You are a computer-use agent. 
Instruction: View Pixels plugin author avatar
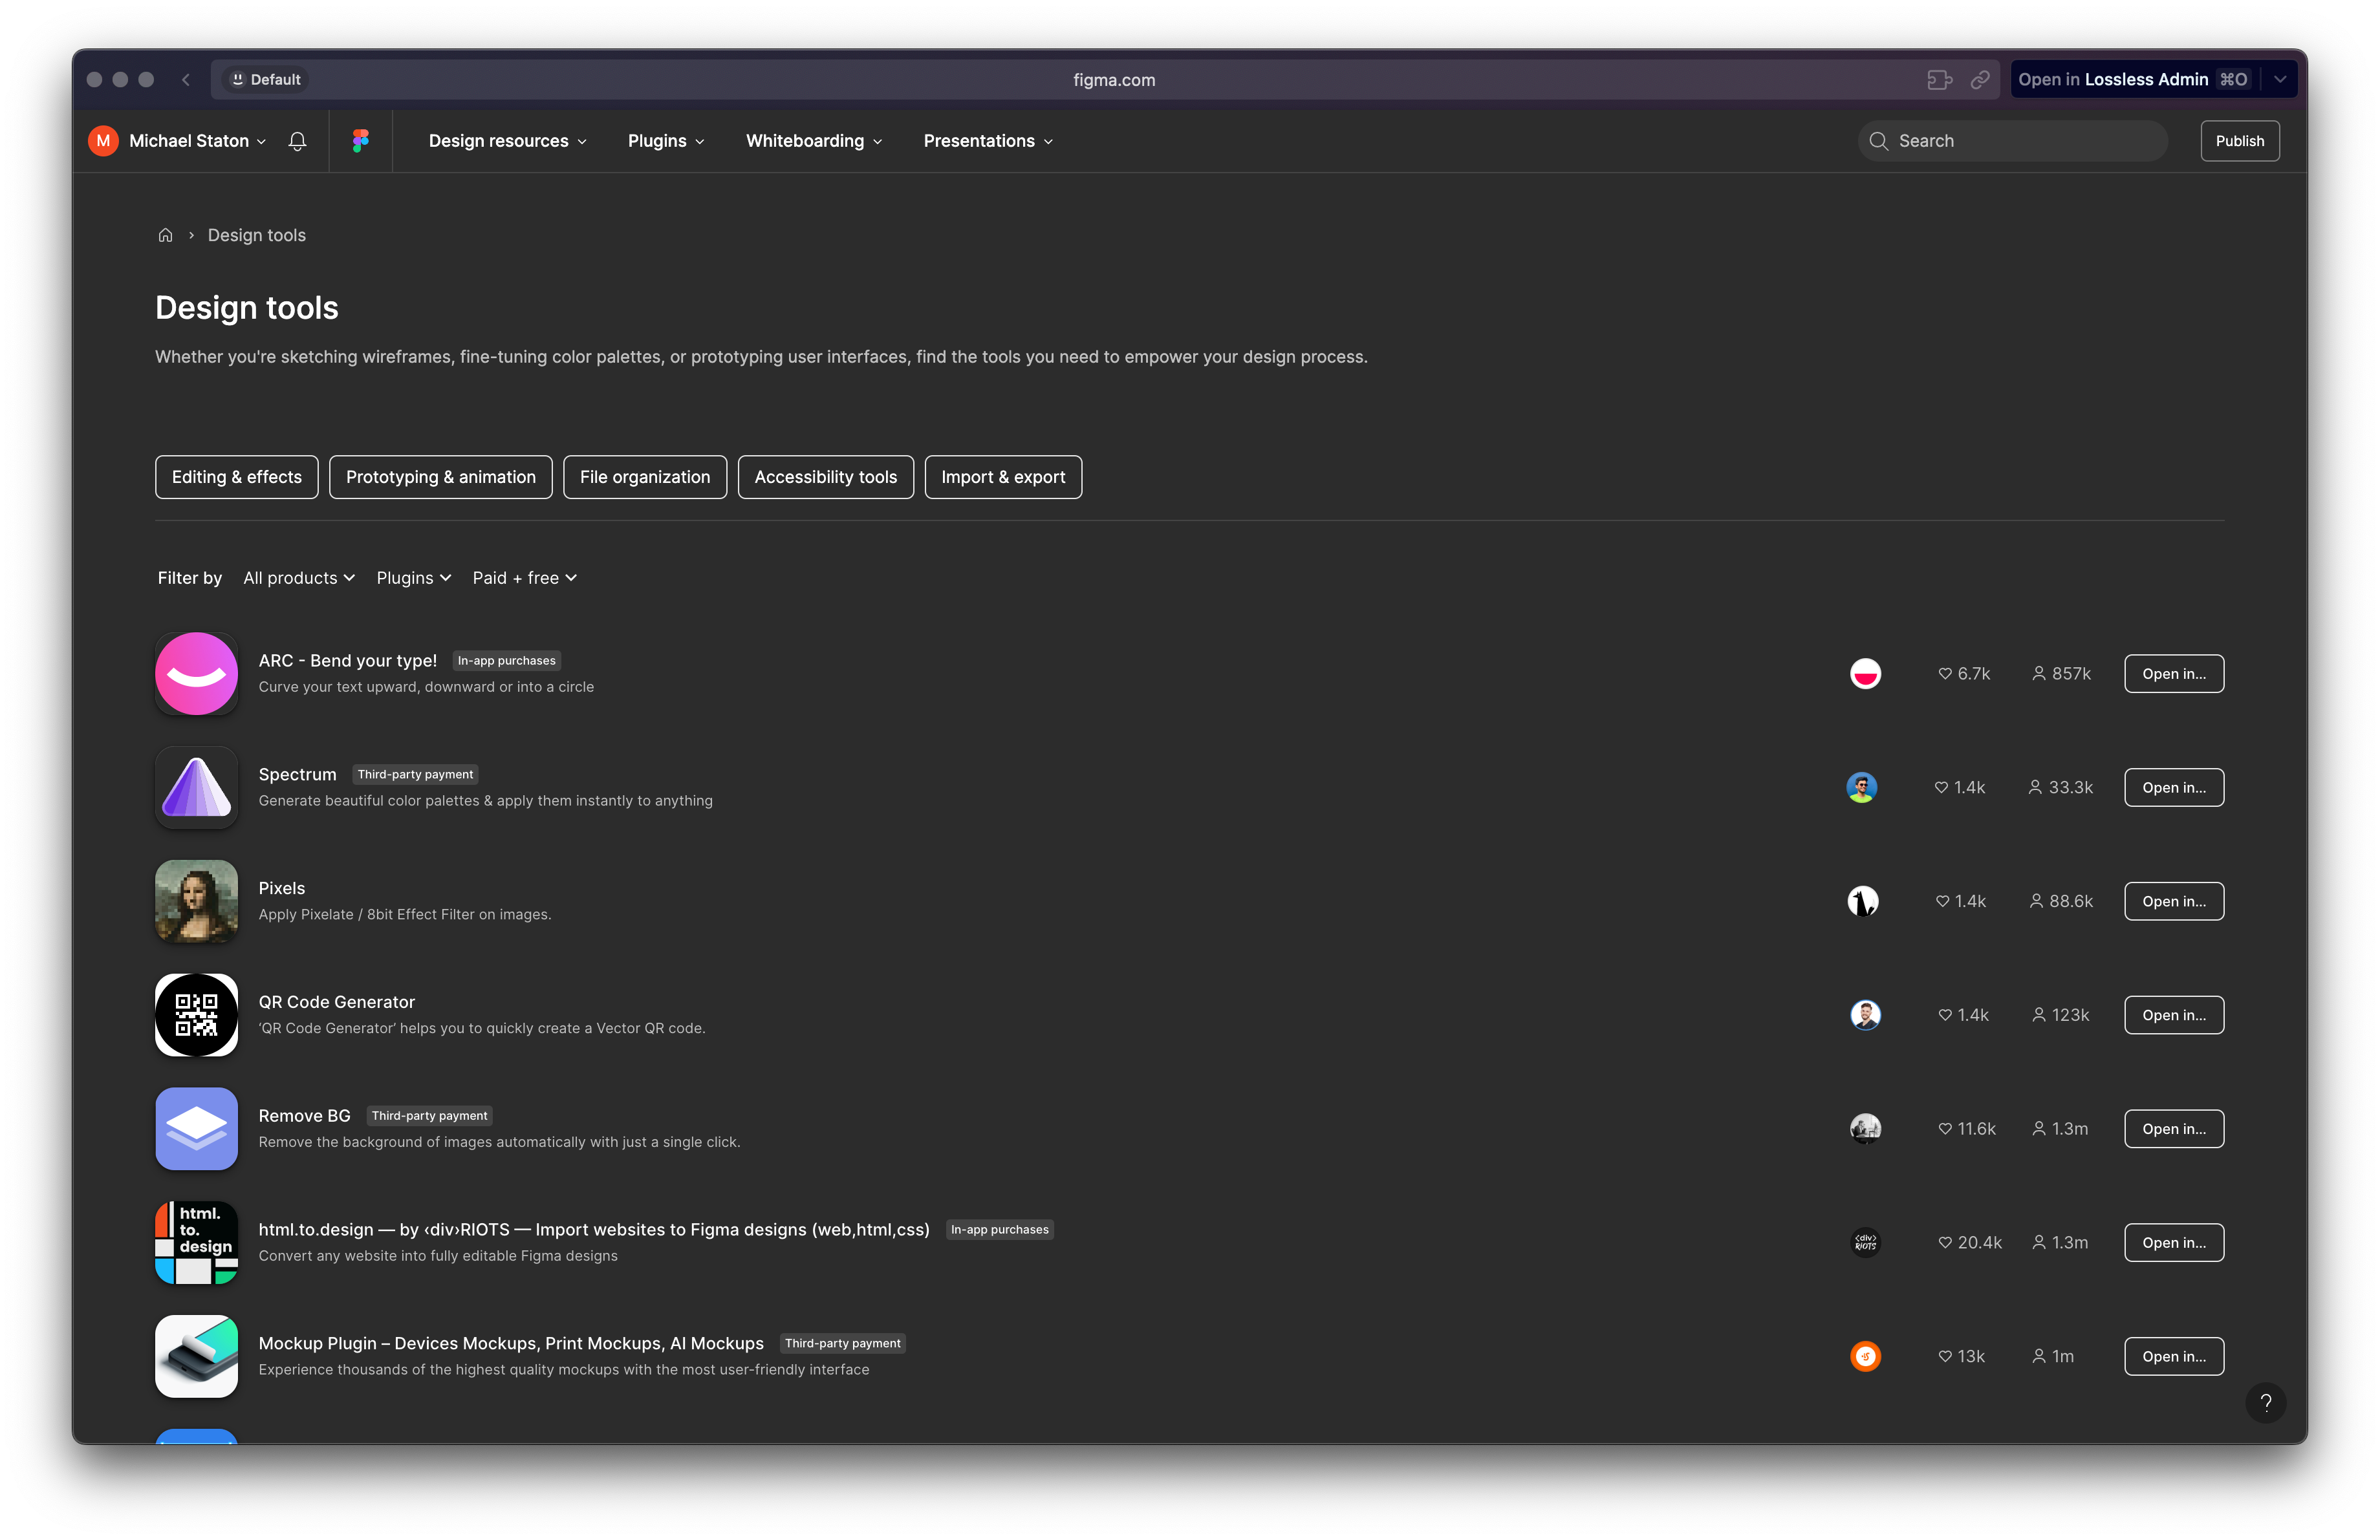tap(1862, 901)
